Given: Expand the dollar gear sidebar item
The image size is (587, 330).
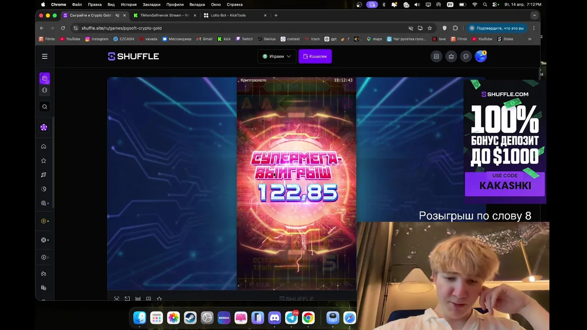Looking at the screenshot, I should (x=44, y=257).
